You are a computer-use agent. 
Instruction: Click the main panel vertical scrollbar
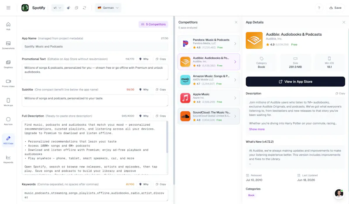pos(174,100)
